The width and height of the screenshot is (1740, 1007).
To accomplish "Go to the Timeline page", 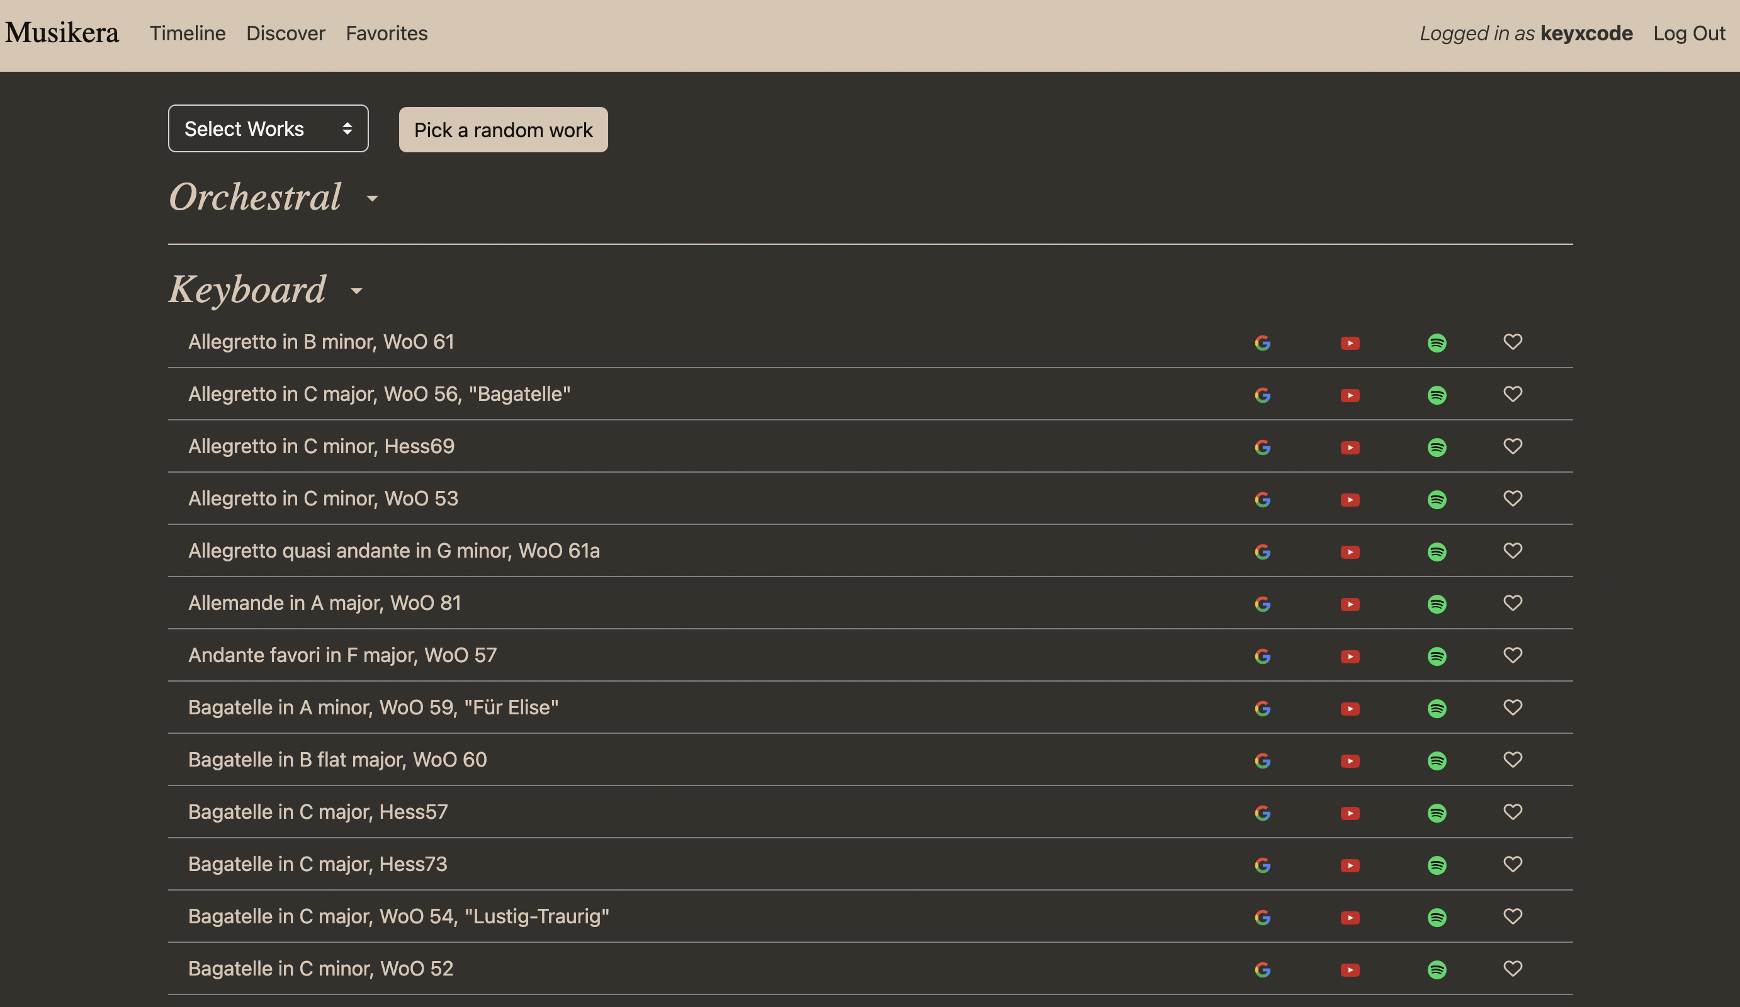I will pyautogui.click(x=188, y=33).
